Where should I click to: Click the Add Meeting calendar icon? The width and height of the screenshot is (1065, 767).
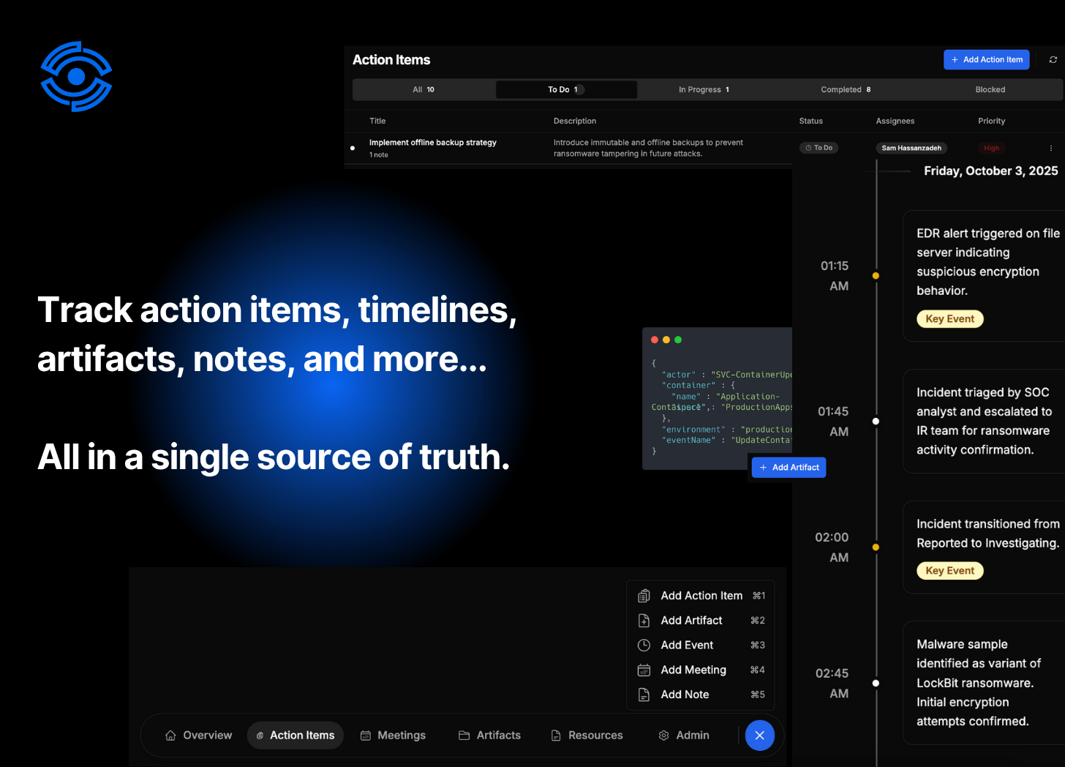[643, 670]
